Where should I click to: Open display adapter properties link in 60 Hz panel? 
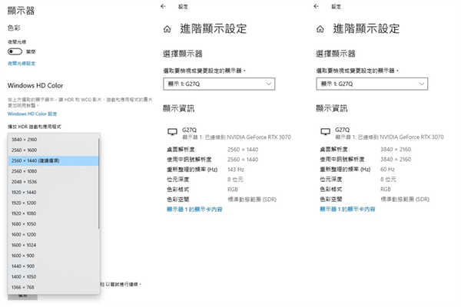tap(347, 210)
